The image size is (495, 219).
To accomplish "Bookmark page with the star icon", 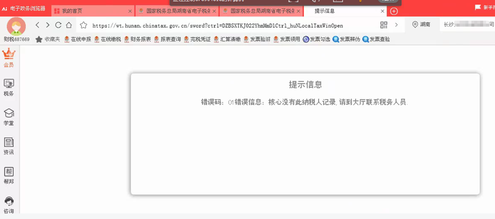I will point(84,25).
